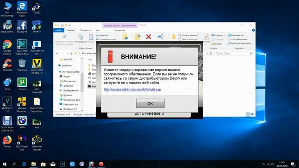Image resolution: width=299 pixels, height=168 pixels.
Task: Open the Корзина recycle bin
Action: click(22, 65)
